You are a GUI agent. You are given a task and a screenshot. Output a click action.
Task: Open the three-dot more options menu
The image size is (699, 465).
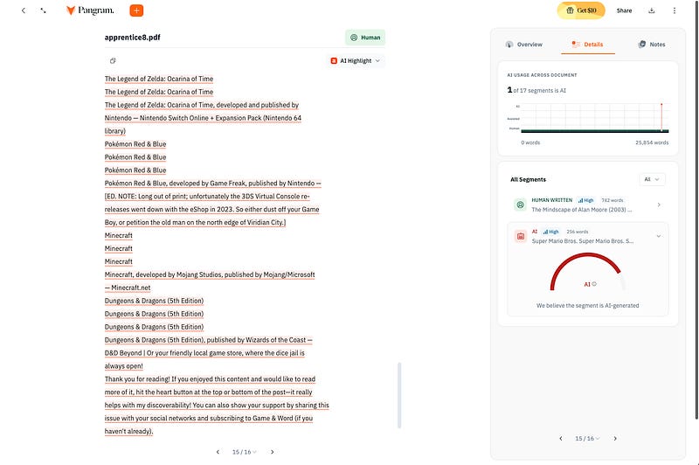674,10
